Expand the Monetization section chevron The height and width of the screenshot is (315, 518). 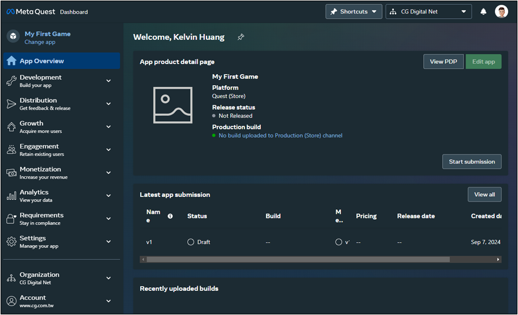[108, 173]
